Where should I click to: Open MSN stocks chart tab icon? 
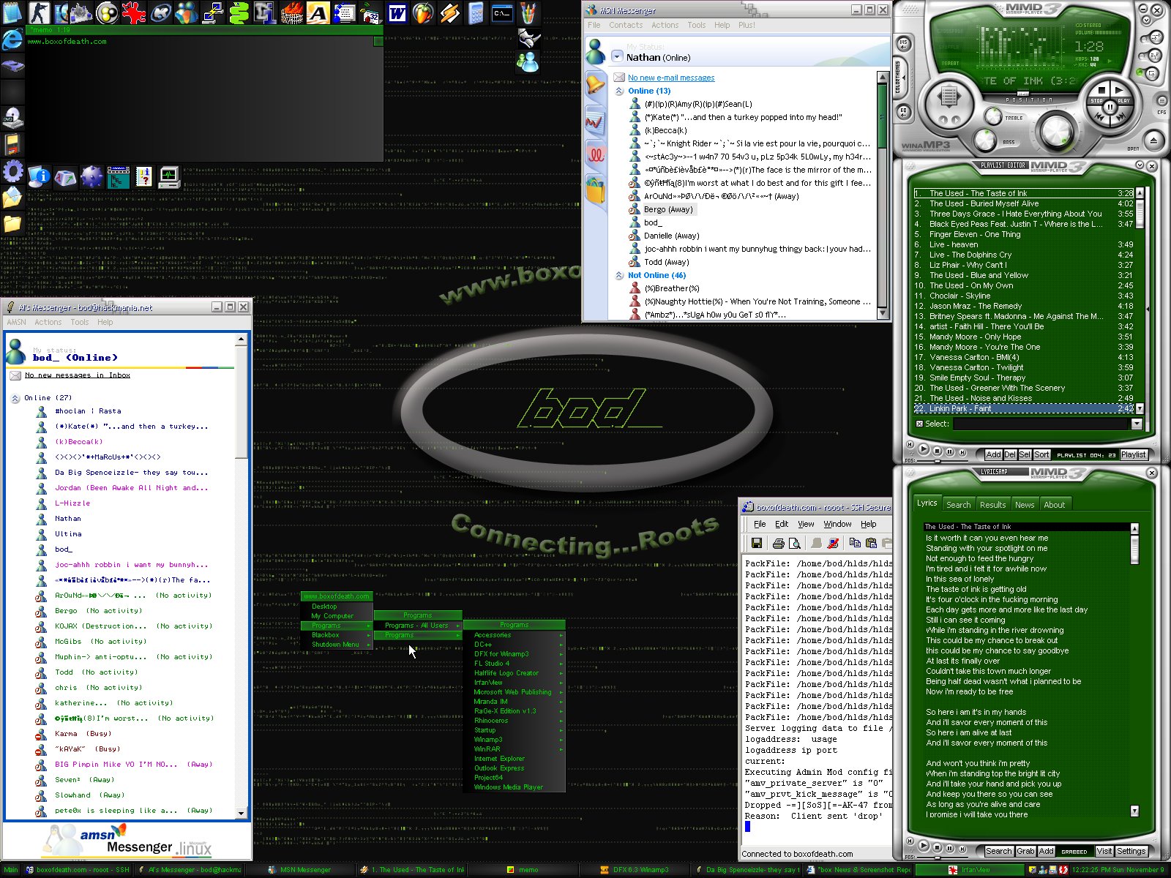click(595, 121)
